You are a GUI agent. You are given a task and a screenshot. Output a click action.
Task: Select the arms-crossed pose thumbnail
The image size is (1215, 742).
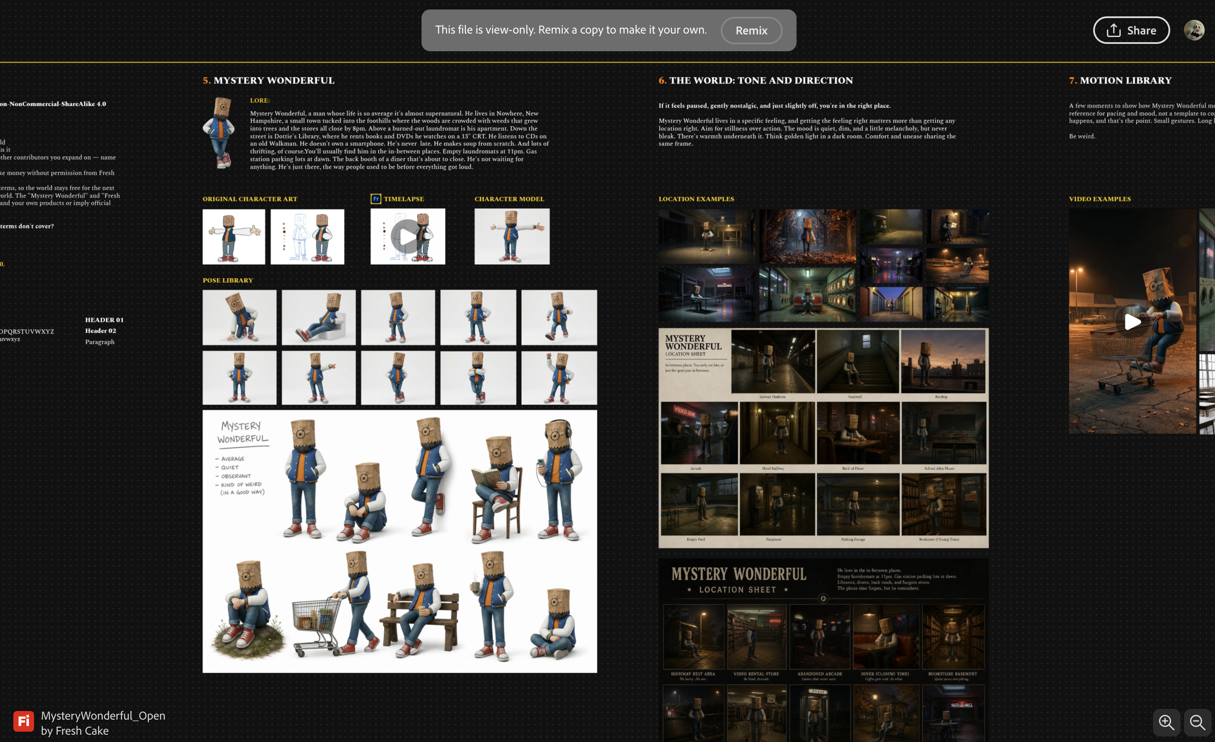point(478,377)
